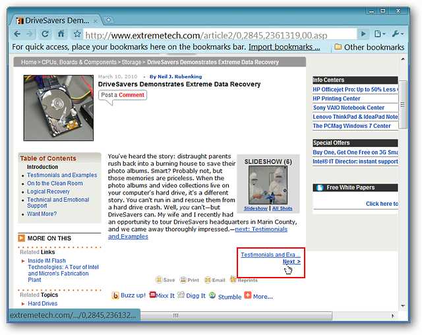This screenshot has height=335, width=422.
Task: Share via Digg It icon
Action: point(181,295)
